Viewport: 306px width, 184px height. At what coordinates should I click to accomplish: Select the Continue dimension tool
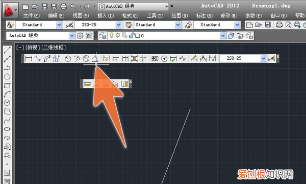click(x=125, y=58)
